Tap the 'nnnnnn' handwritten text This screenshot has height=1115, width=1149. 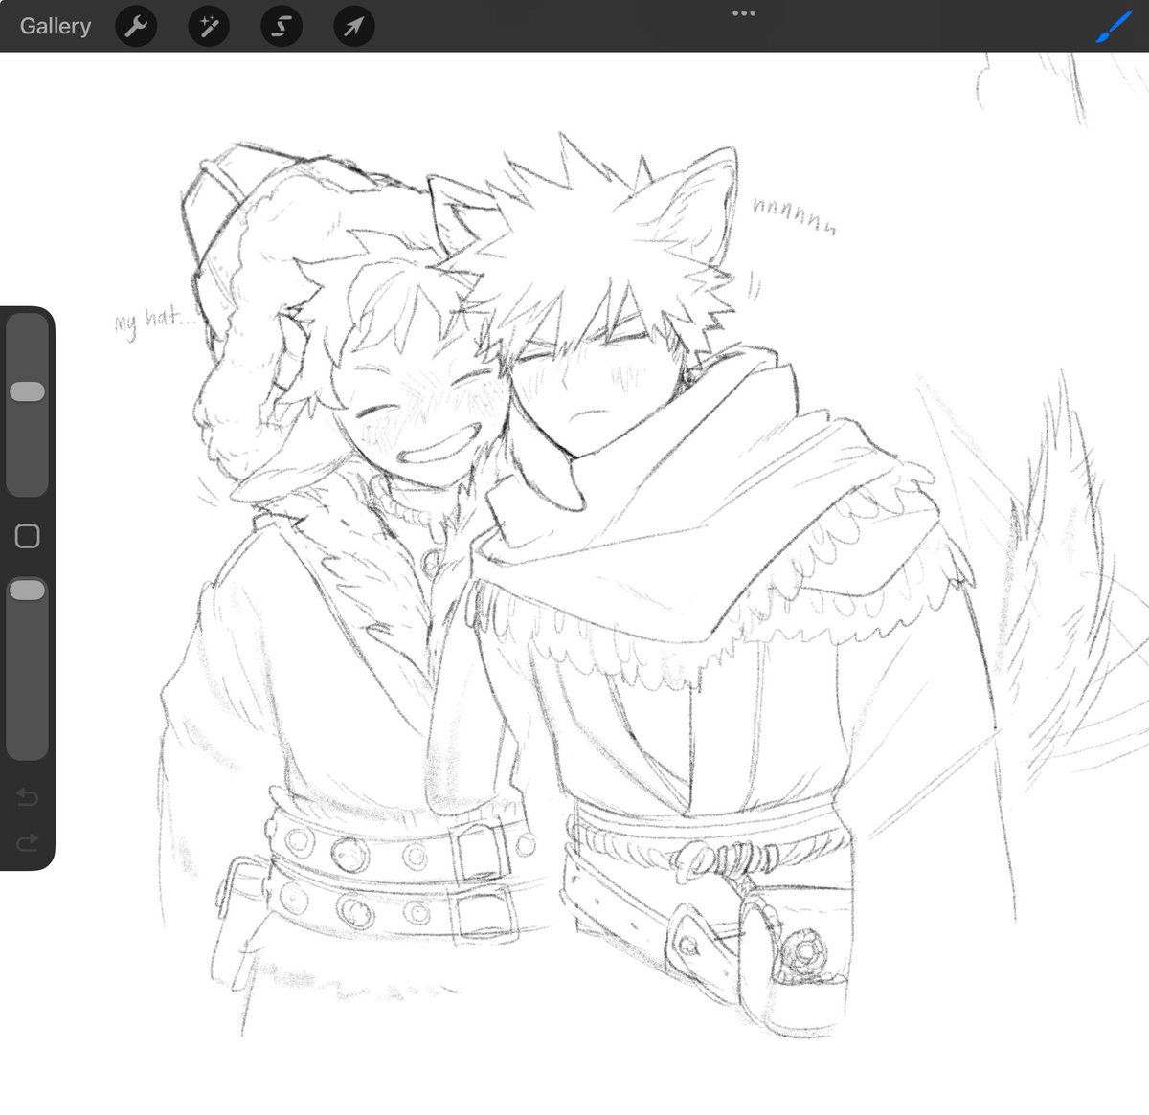tap(794, 217)
